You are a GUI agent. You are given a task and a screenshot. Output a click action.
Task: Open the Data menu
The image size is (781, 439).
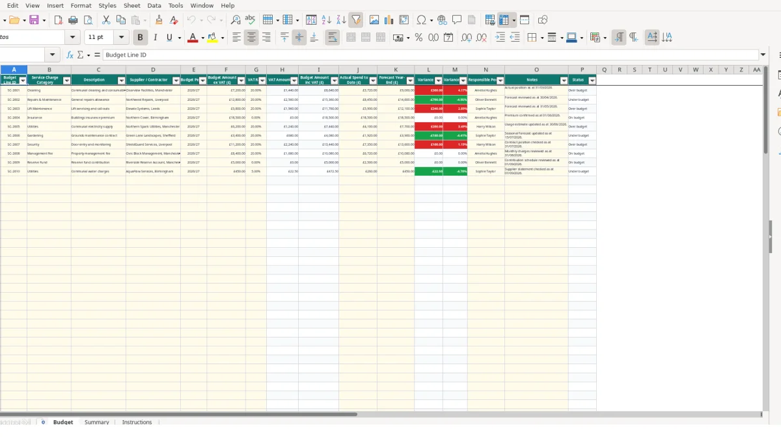(x=154, y=5)
